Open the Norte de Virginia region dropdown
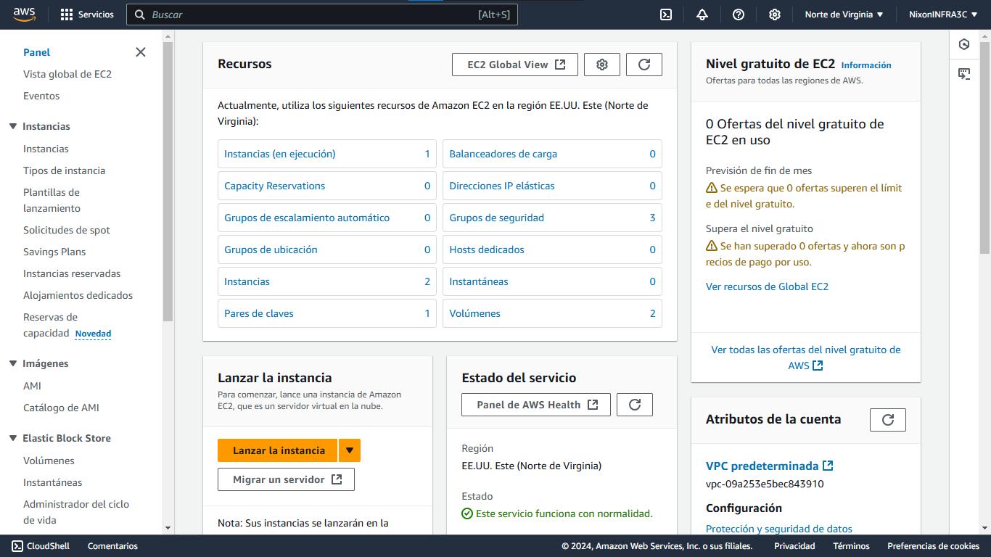Screen dimensions: 991x557 [x=844, y=15]
